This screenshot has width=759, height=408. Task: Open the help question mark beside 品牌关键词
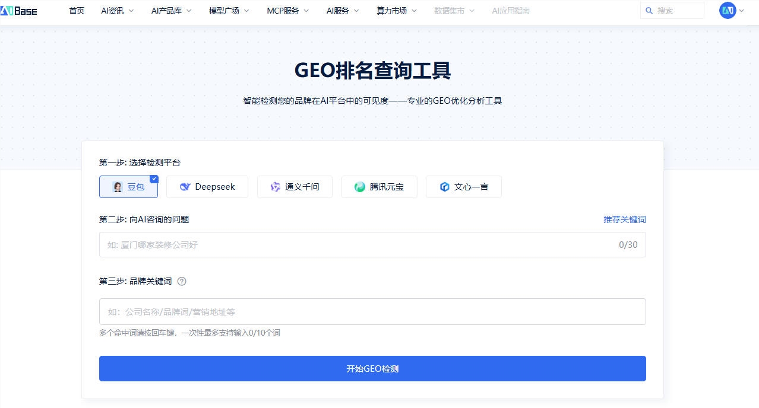[x=182, y=280]
